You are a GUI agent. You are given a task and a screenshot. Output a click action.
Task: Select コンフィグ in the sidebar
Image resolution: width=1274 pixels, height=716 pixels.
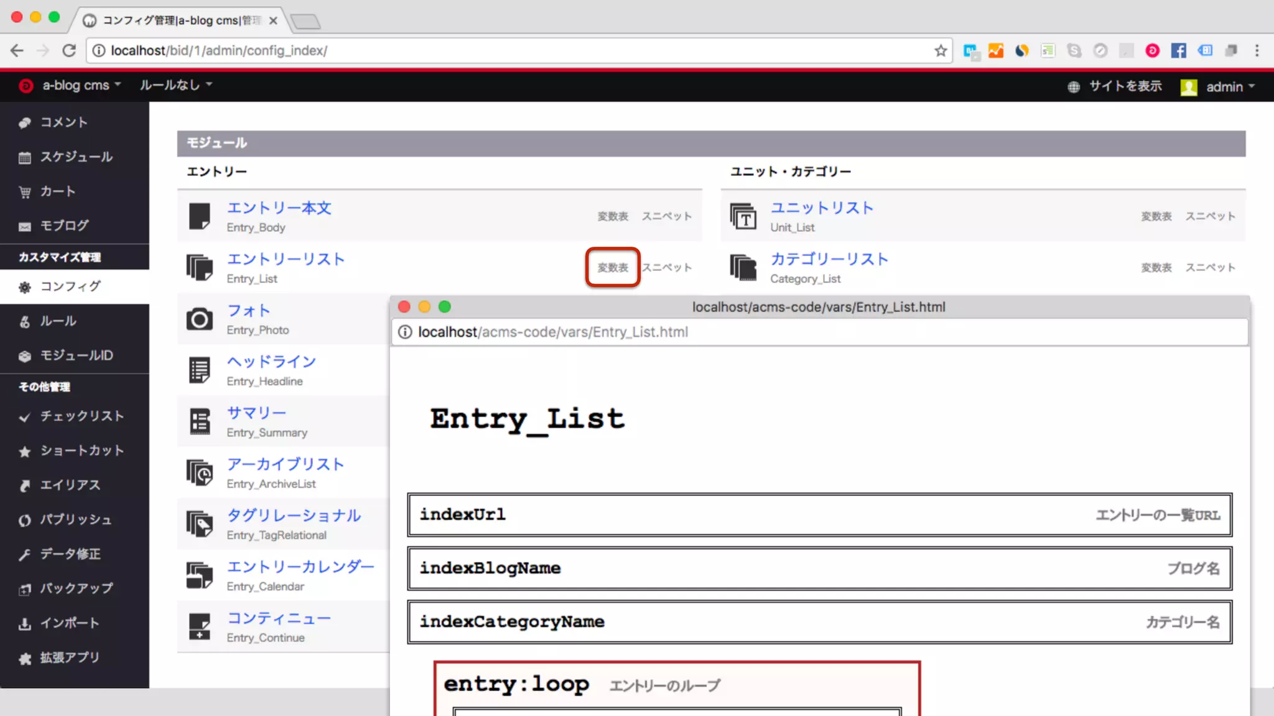coord(70,287)
